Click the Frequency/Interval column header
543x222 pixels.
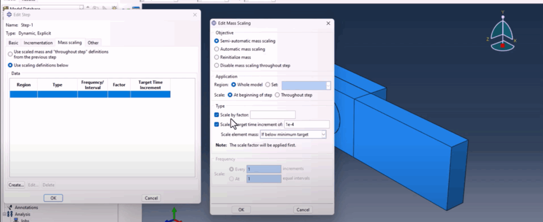(92, 85)
